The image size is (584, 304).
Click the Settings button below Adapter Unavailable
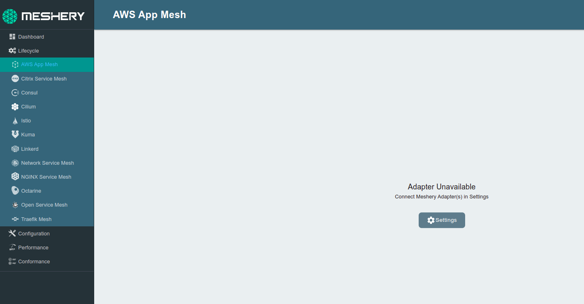point(442,220)
